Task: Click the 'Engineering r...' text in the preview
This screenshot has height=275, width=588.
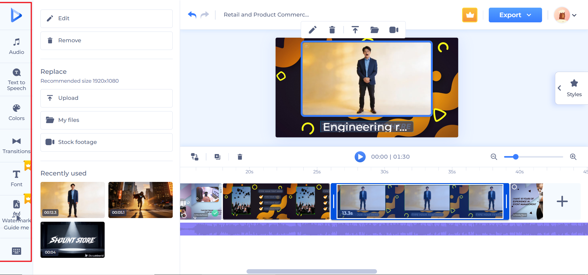Action: [367, 127]
